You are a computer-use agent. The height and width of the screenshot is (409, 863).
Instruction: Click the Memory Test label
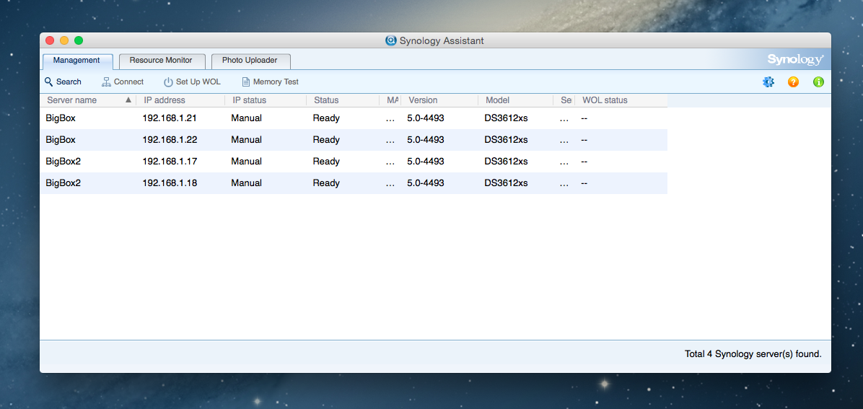276,82
